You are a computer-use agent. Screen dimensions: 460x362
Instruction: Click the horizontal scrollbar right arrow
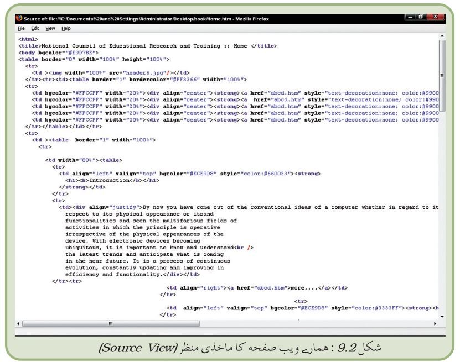point(435,324)
